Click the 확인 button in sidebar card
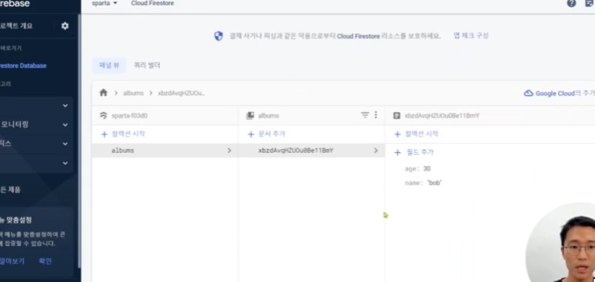 point(45,261)
